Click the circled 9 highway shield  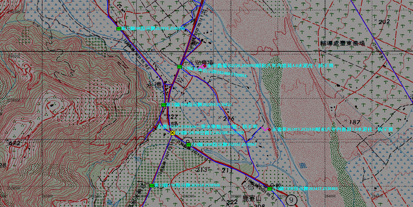point(291,200)
